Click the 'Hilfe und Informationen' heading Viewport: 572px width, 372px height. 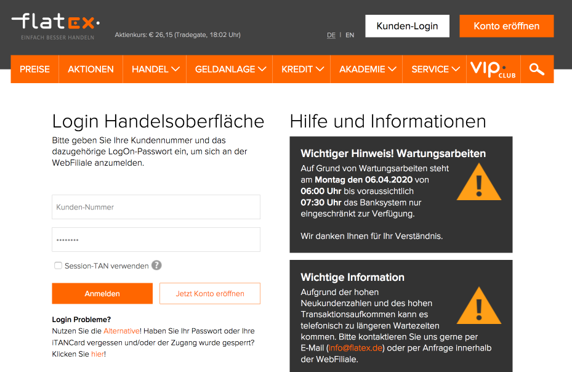[x=388, y=121]
